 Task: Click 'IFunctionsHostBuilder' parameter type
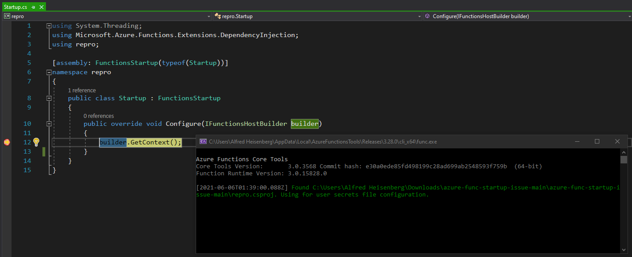point(246,124)
